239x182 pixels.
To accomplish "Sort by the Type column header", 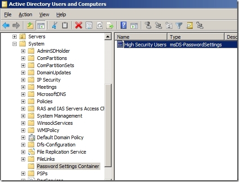I will click(196, 37).
